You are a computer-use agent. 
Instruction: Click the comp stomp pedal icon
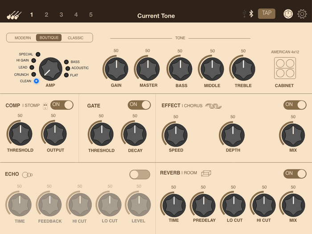45,106
